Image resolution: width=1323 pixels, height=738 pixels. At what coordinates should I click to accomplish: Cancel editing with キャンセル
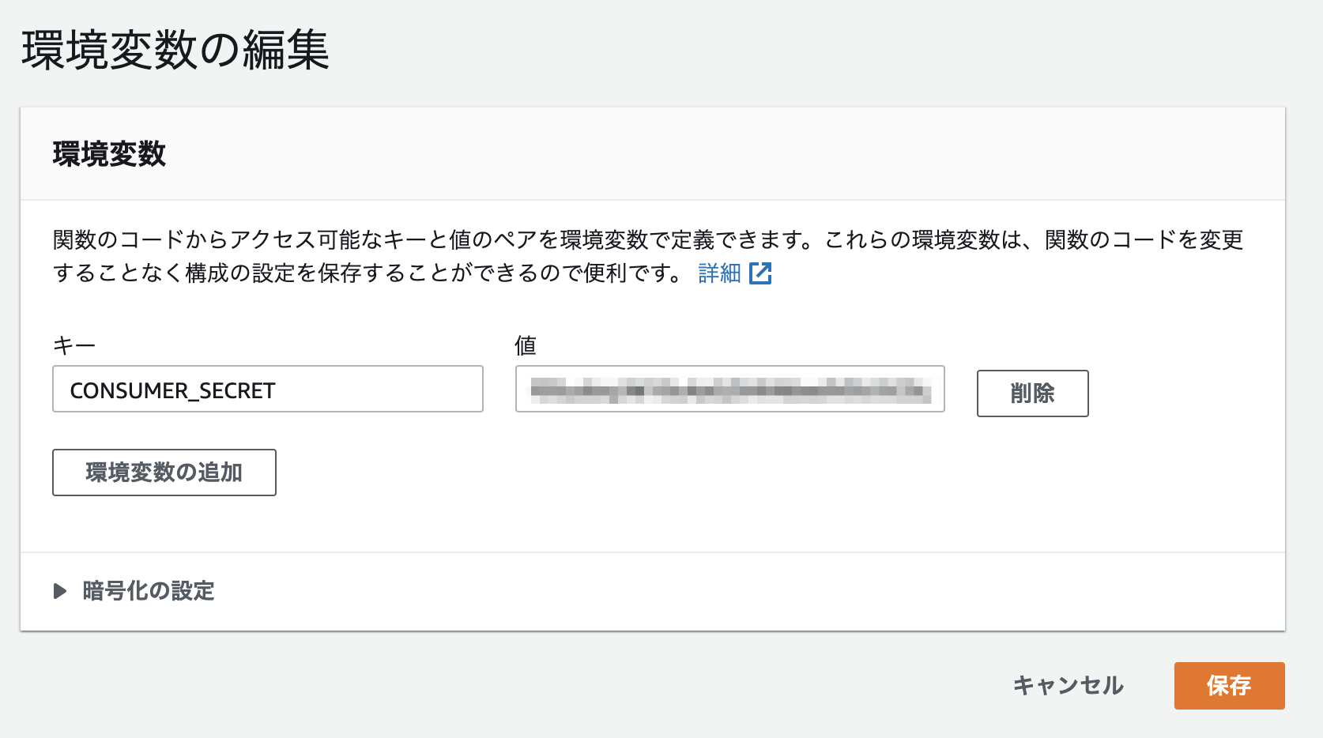coord(1068,685)
